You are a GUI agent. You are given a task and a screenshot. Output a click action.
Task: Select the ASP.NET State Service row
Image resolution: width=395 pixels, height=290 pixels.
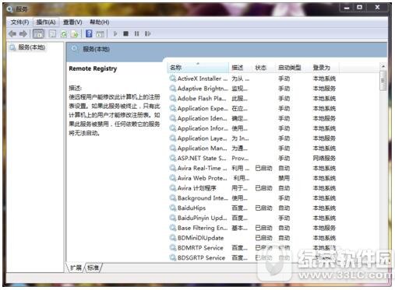(252, 158)
